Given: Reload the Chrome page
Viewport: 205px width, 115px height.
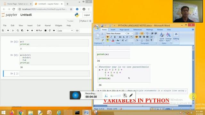Looking at the screenshot, I should coord(14,9).
